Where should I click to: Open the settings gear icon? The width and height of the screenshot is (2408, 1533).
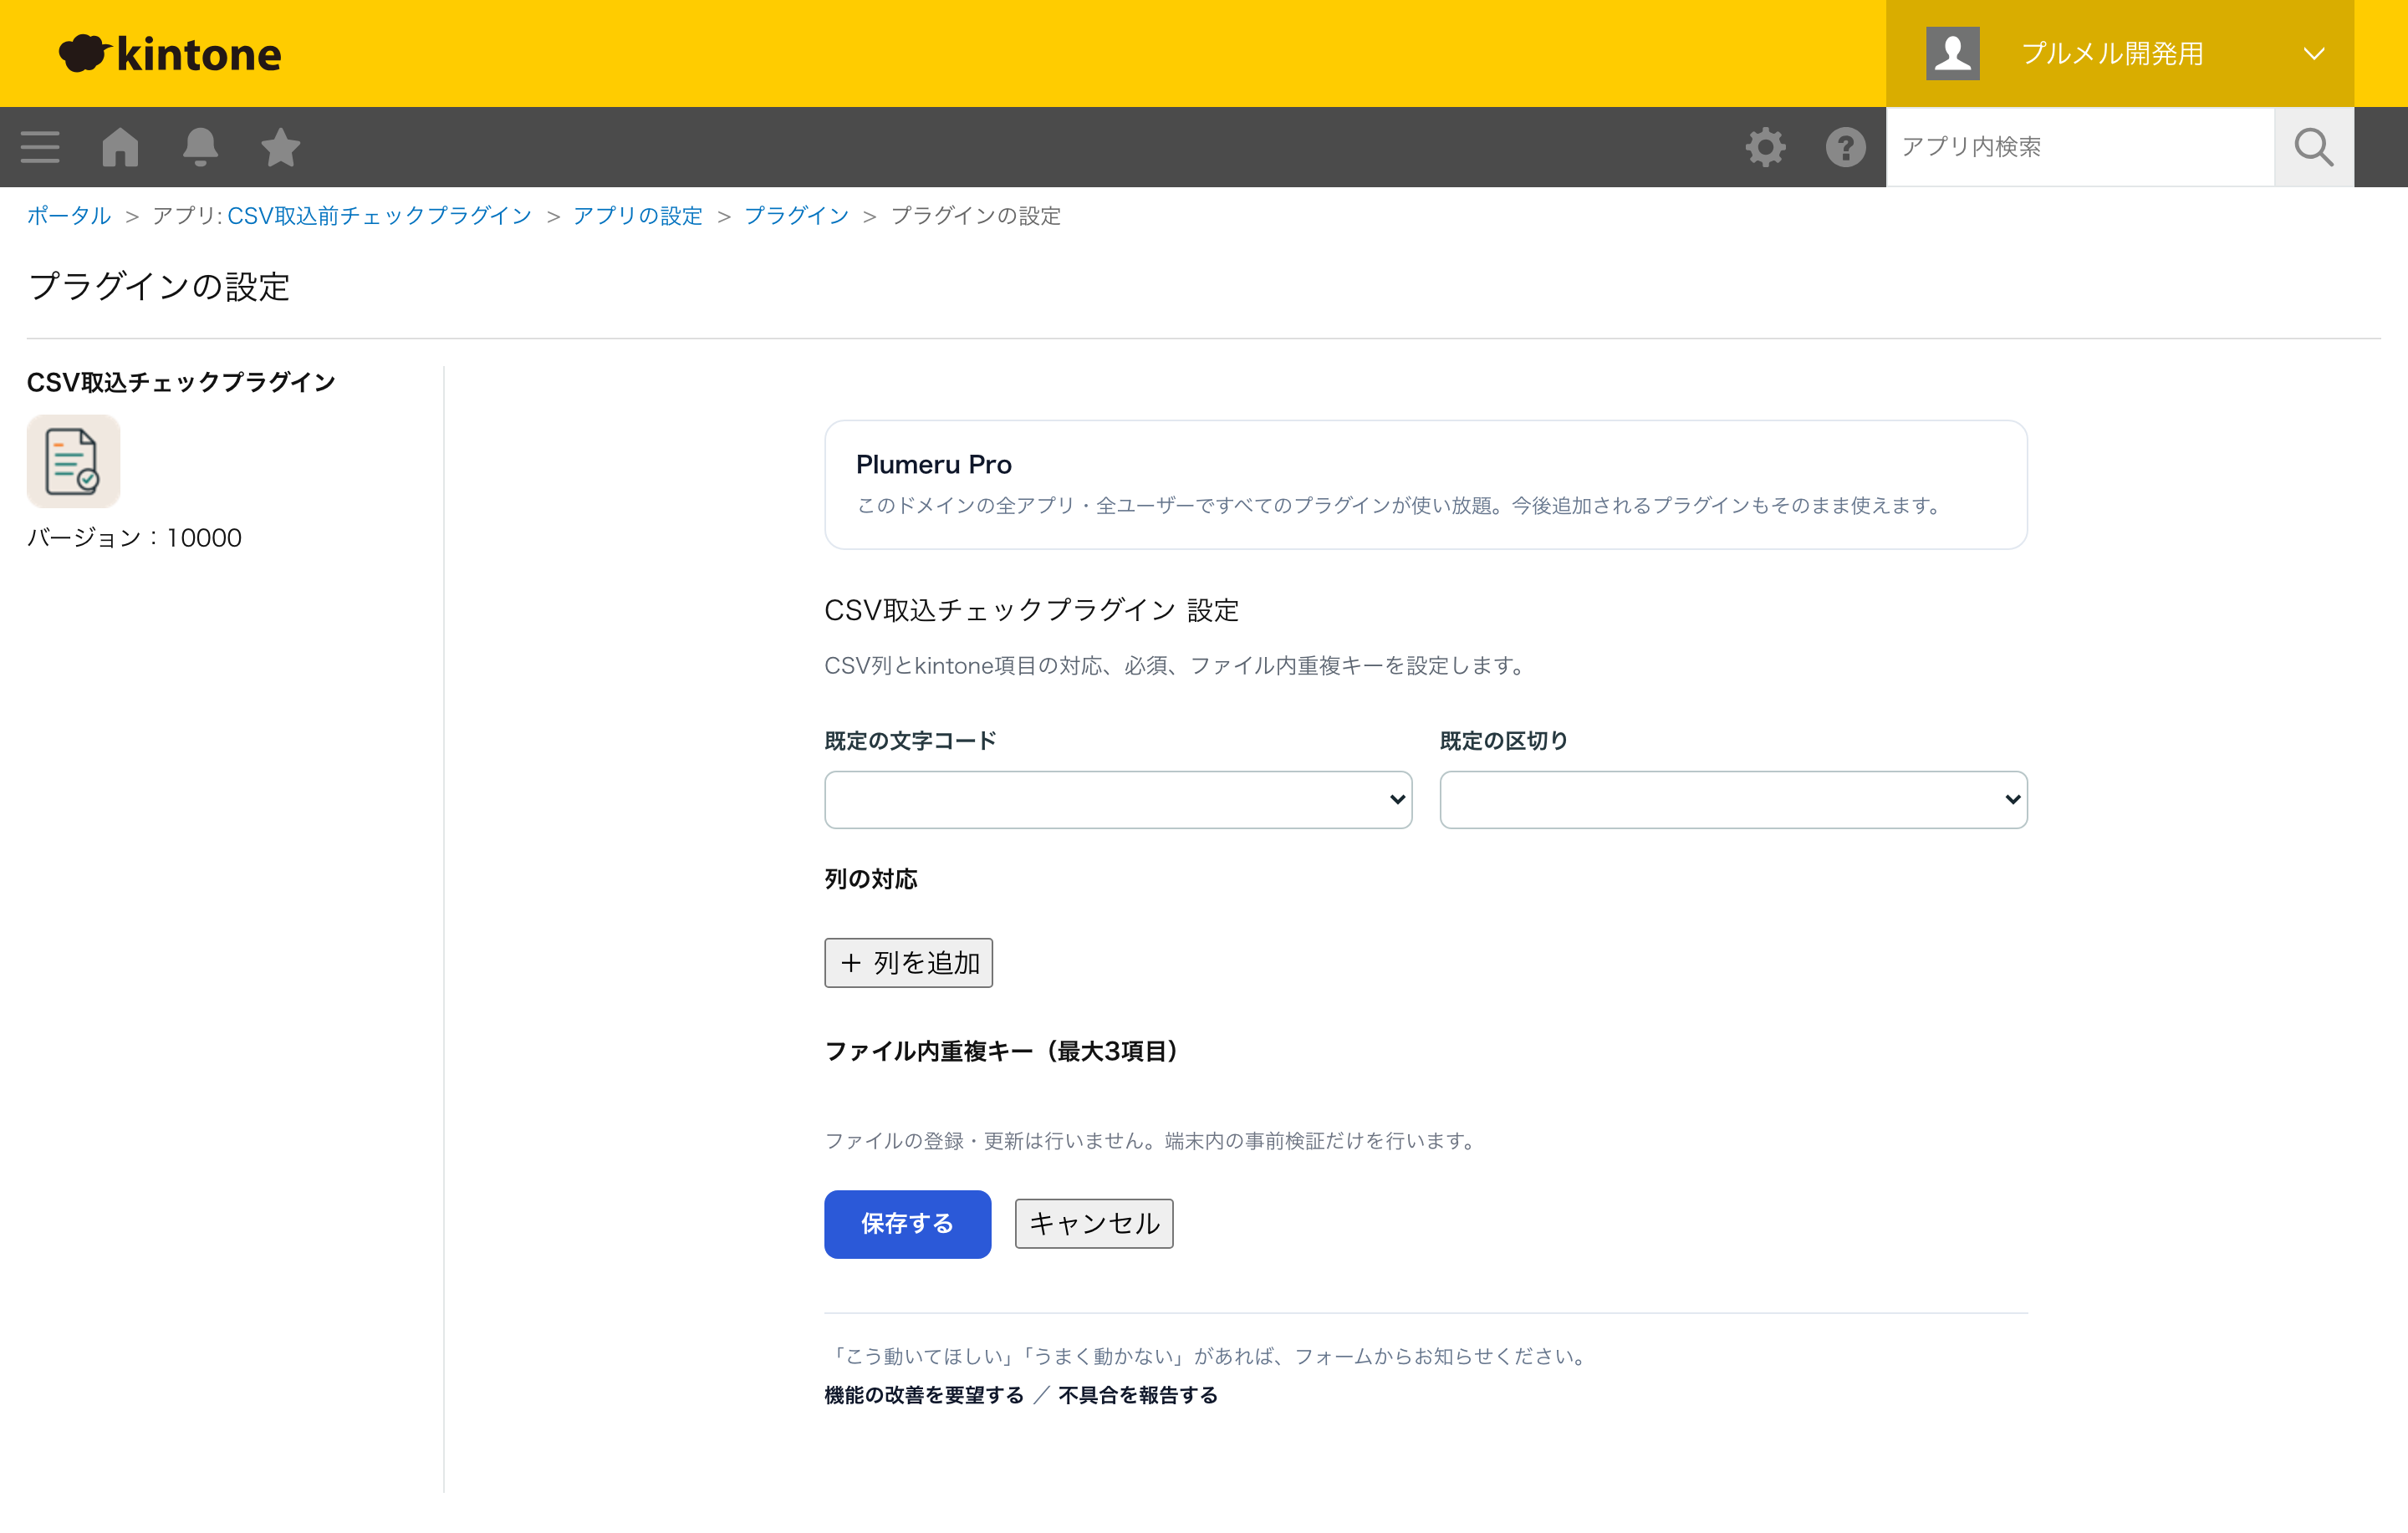(1765, 147)
